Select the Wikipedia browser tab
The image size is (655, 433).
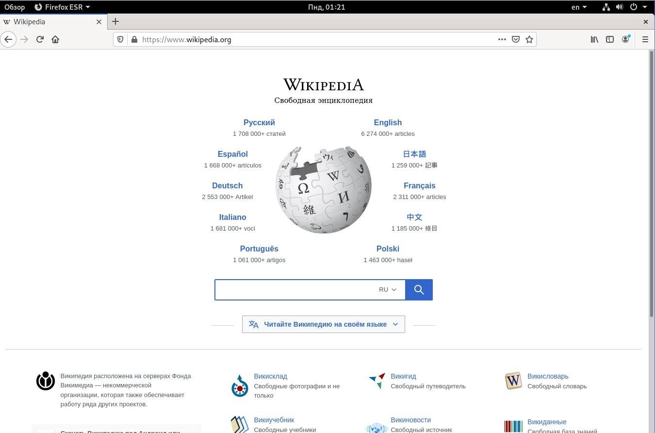(x=53, y=22)
